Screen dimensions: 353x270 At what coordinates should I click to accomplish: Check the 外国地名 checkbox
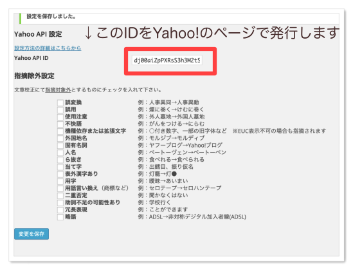point(60,139)
